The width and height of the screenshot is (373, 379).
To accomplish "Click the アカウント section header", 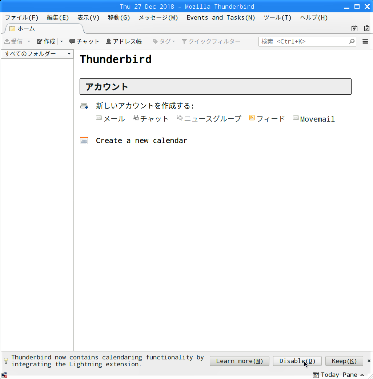I will (x=216, y=86).
